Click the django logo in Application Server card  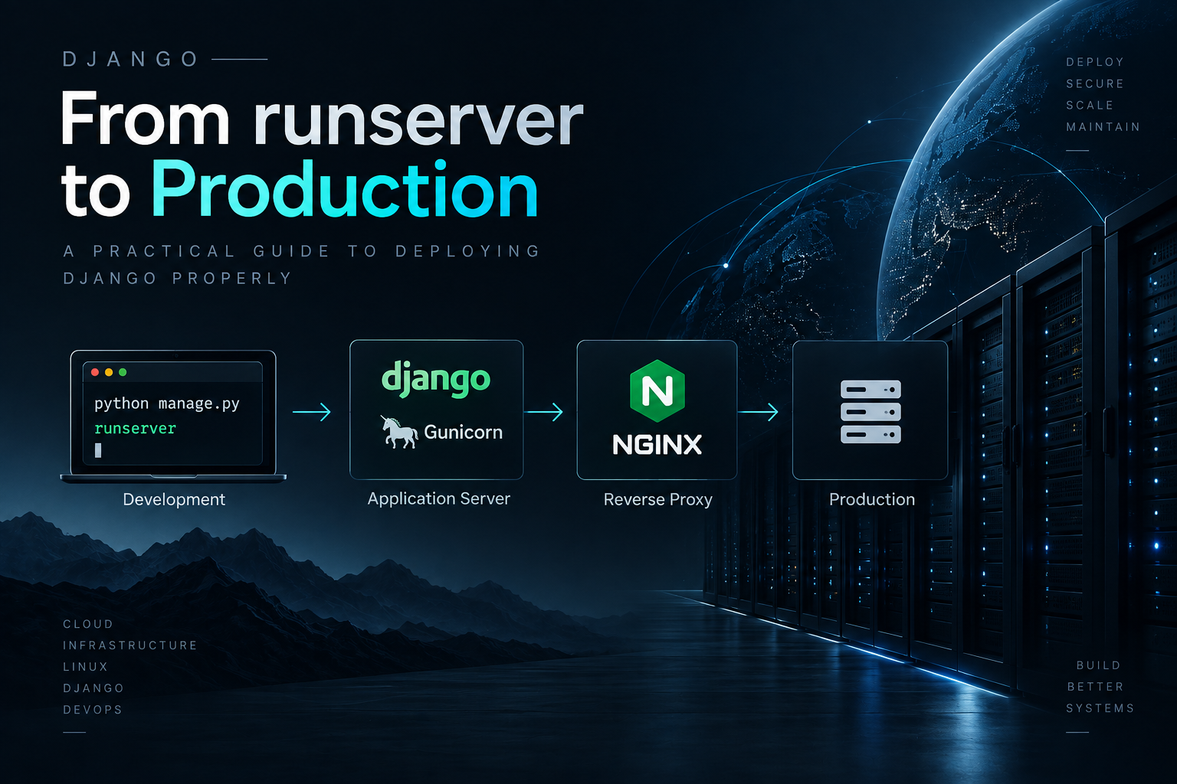tap(436, 380)
